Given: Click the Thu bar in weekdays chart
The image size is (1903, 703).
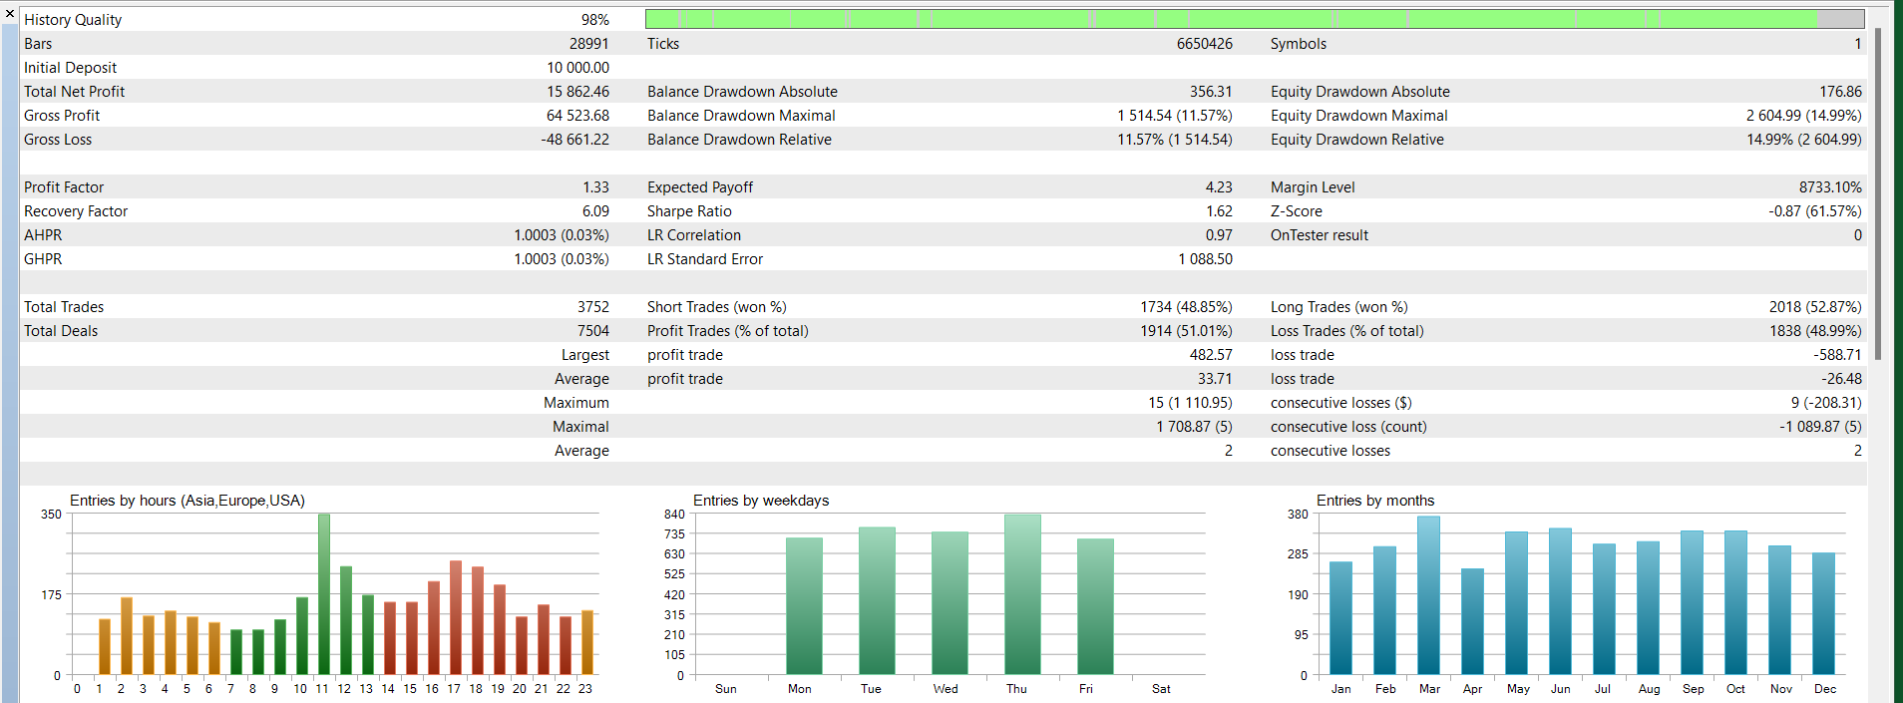Looking at the screenshot, I should tap(1023, 595).
